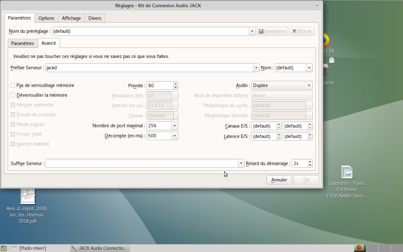Expand the Audio Duplex dropdown
The height and width of the screenshot is (252, 403).
[308, 86]
